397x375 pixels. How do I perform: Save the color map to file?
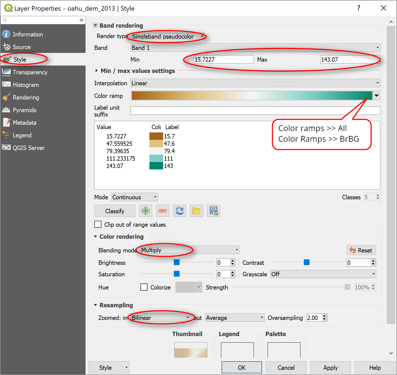pos(213,211)
